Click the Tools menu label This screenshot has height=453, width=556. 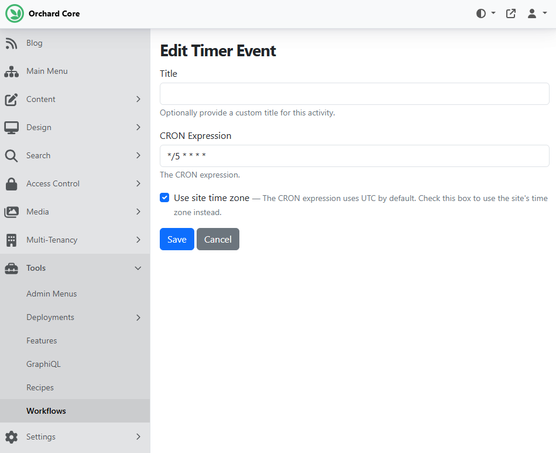(36, 268)
